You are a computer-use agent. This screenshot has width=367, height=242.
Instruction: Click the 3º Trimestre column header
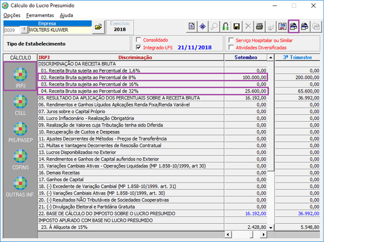click(297, 57)
